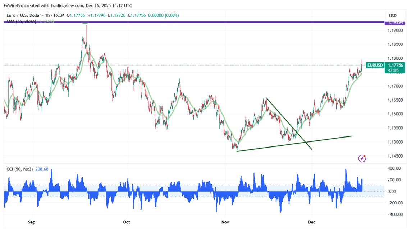407x231 pixels.
Task: Click the 1.16000 price axis level
Action: pos(395,114)
